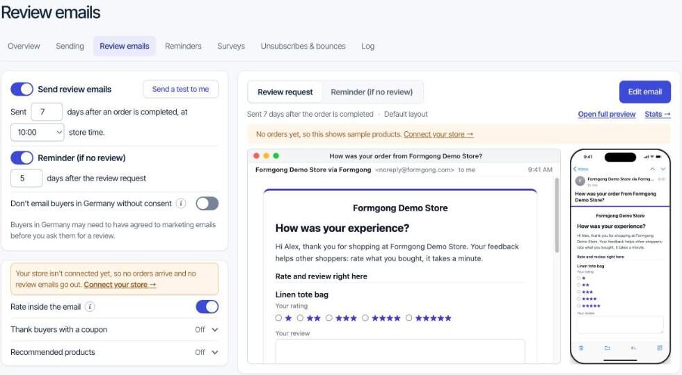Viewport: 682px width, 375px height.
Task: Click the sender avatar in phone preview
Action: 580,181
